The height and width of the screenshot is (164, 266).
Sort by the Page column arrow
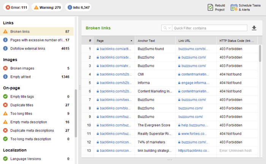pyautogui.click(x=131, y=41)
